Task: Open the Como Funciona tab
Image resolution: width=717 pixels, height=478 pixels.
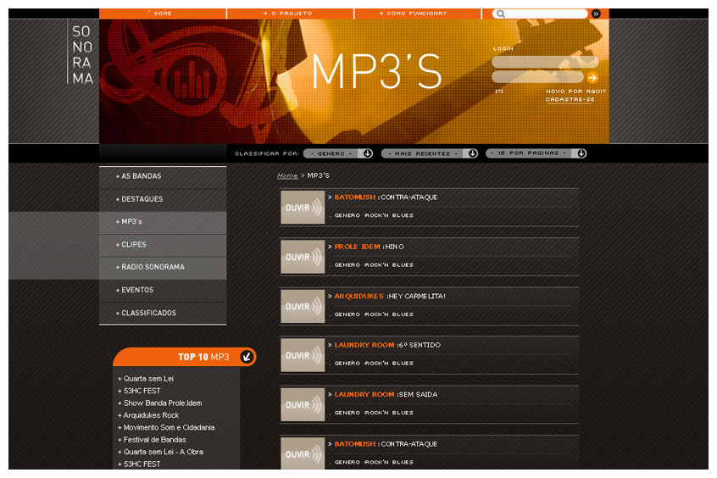Action: pyautogui.click(x=418, y=14)
